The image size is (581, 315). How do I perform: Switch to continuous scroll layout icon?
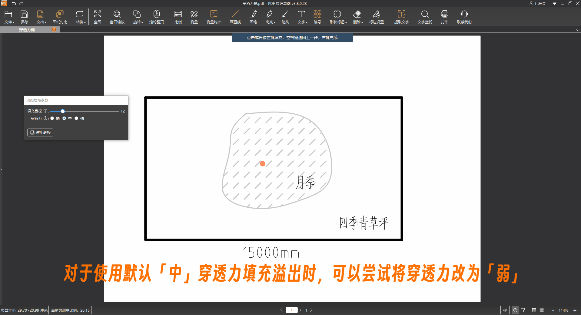[542, 310]
